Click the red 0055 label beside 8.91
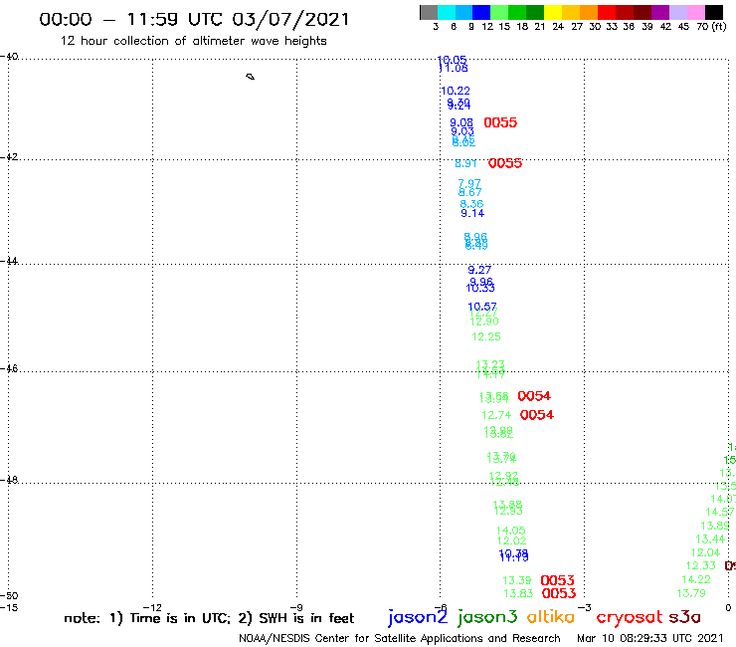This screenshot has height=647, width=736. [505, 163]
